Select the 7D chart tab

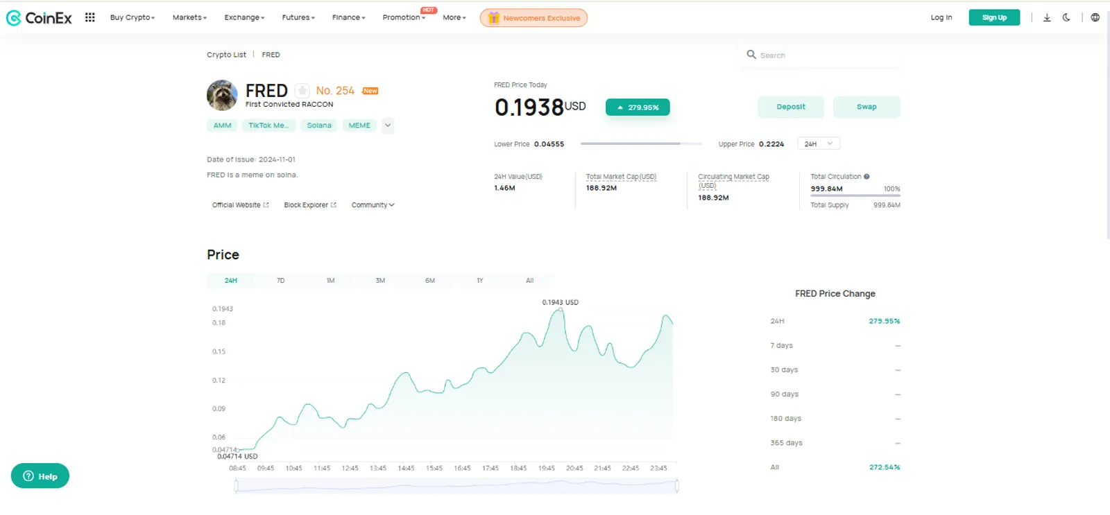(281, 281)
